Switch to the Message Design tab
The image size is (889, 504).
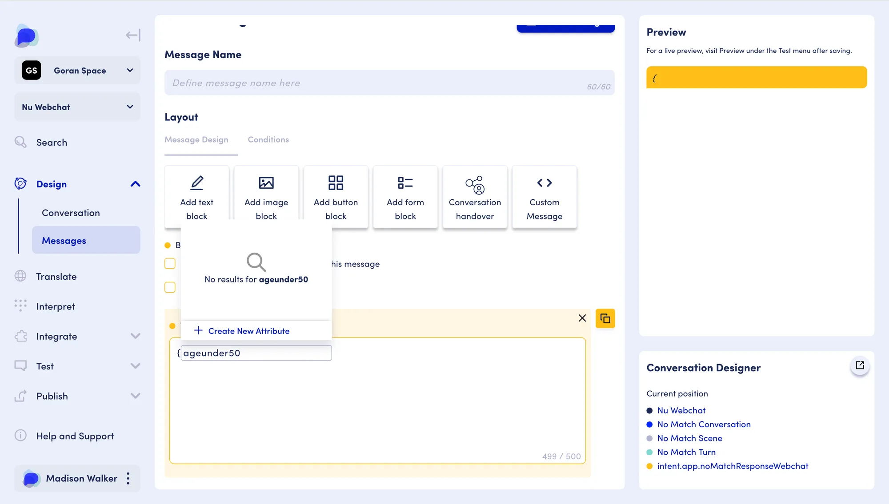(x=196, y=139)
